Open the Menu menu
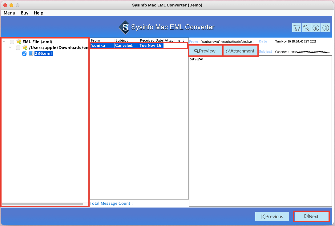 (x=10, y=13)
